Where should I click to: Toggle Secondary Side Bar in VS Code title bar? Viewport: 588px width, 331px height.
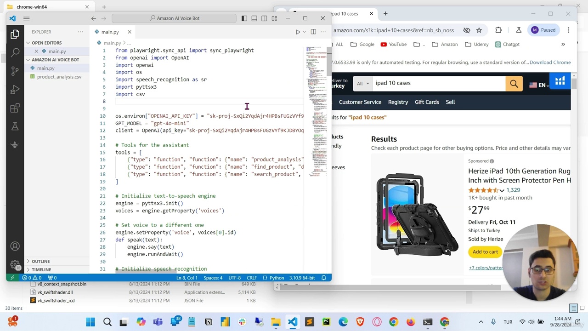pos(264,18)
